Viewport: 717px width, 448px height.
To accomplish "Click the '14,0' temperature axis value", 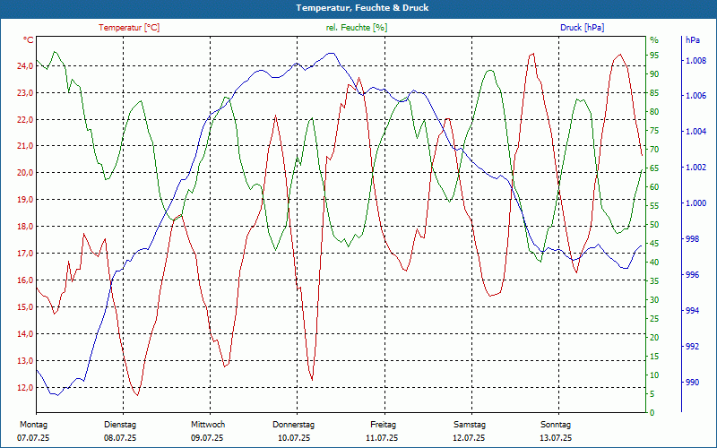I will pos(25,333).
